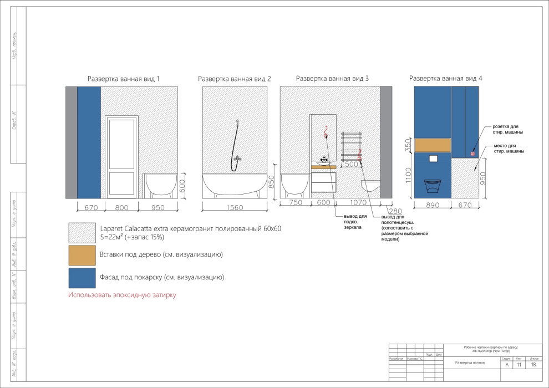
Task: Select the title "Развертка ванная вид 1"
Action: (x=124, y=79)
